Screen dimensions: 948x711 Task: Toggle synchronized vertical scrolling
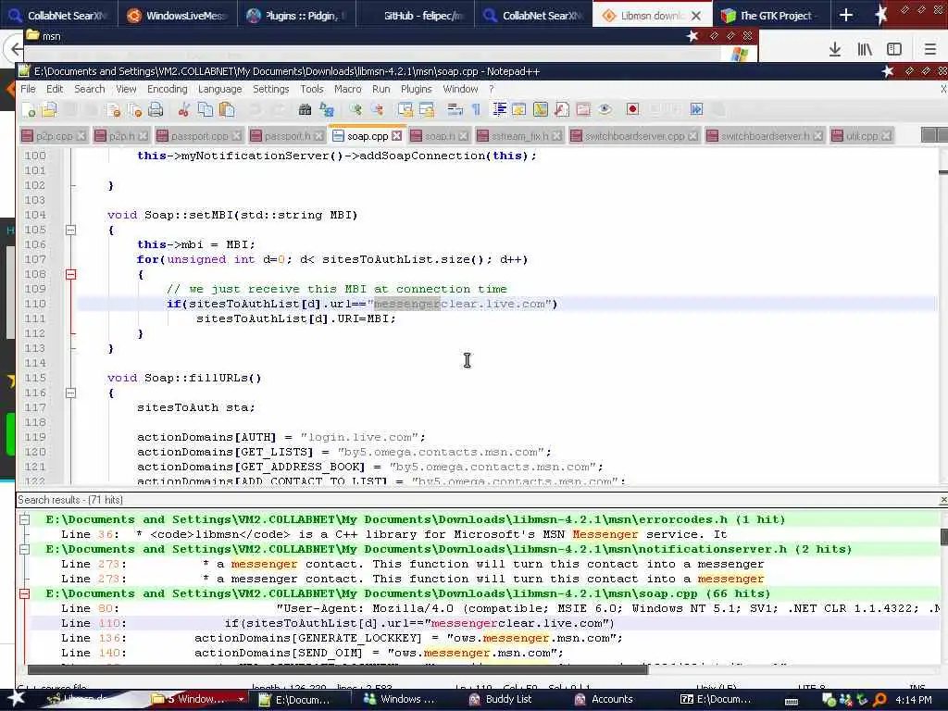pyautogui.click(x=405, y=109)
